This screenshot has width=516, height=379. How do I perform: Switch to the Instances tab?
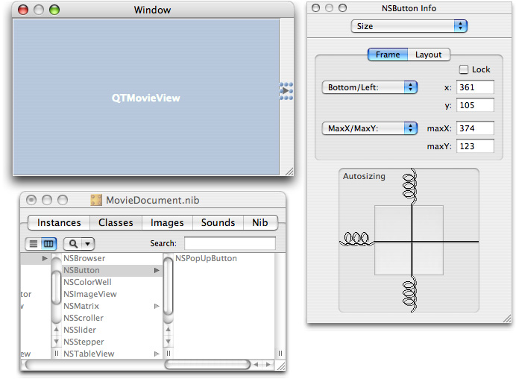pos(59,223)
